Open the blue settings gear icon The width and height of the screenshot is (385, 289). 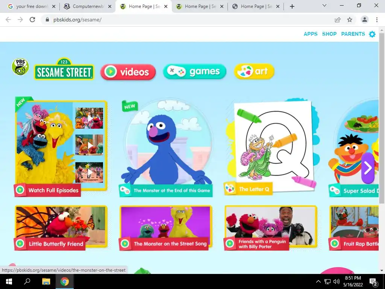point(372,34)
